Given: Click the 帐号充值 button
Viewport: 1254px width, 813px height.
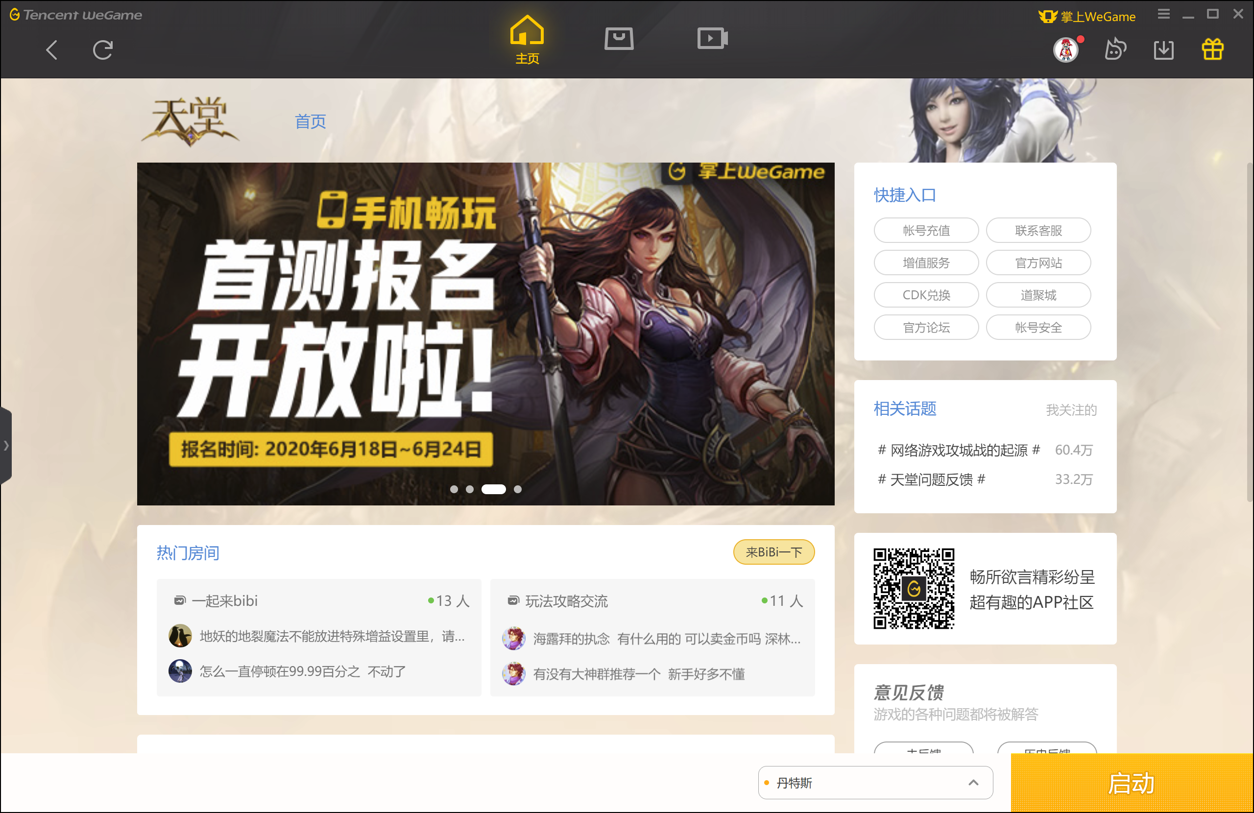Looking at the screenshot, I should (x=926, y=230).
